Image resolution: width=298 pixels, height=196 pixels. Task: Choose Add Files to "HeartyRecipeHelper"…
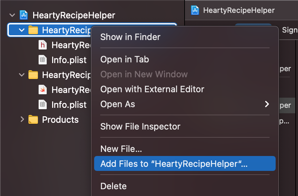[185, 163]
